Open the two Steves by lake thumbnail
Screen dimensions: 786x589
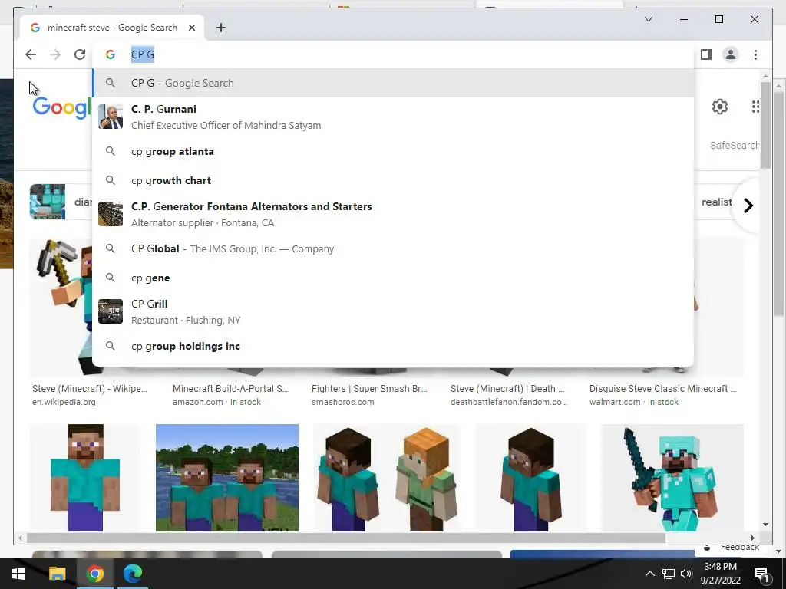227,478
